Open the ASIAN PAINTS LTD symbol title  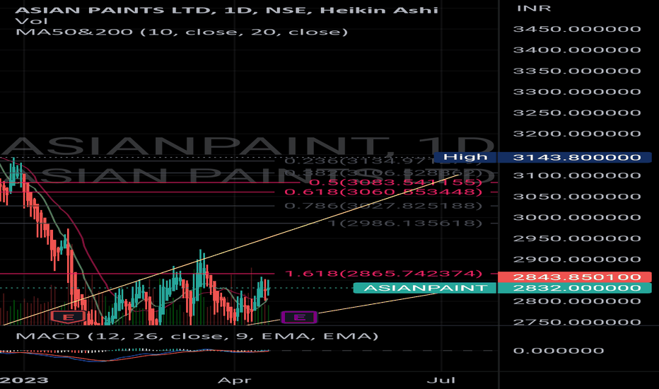pos(227,10)
